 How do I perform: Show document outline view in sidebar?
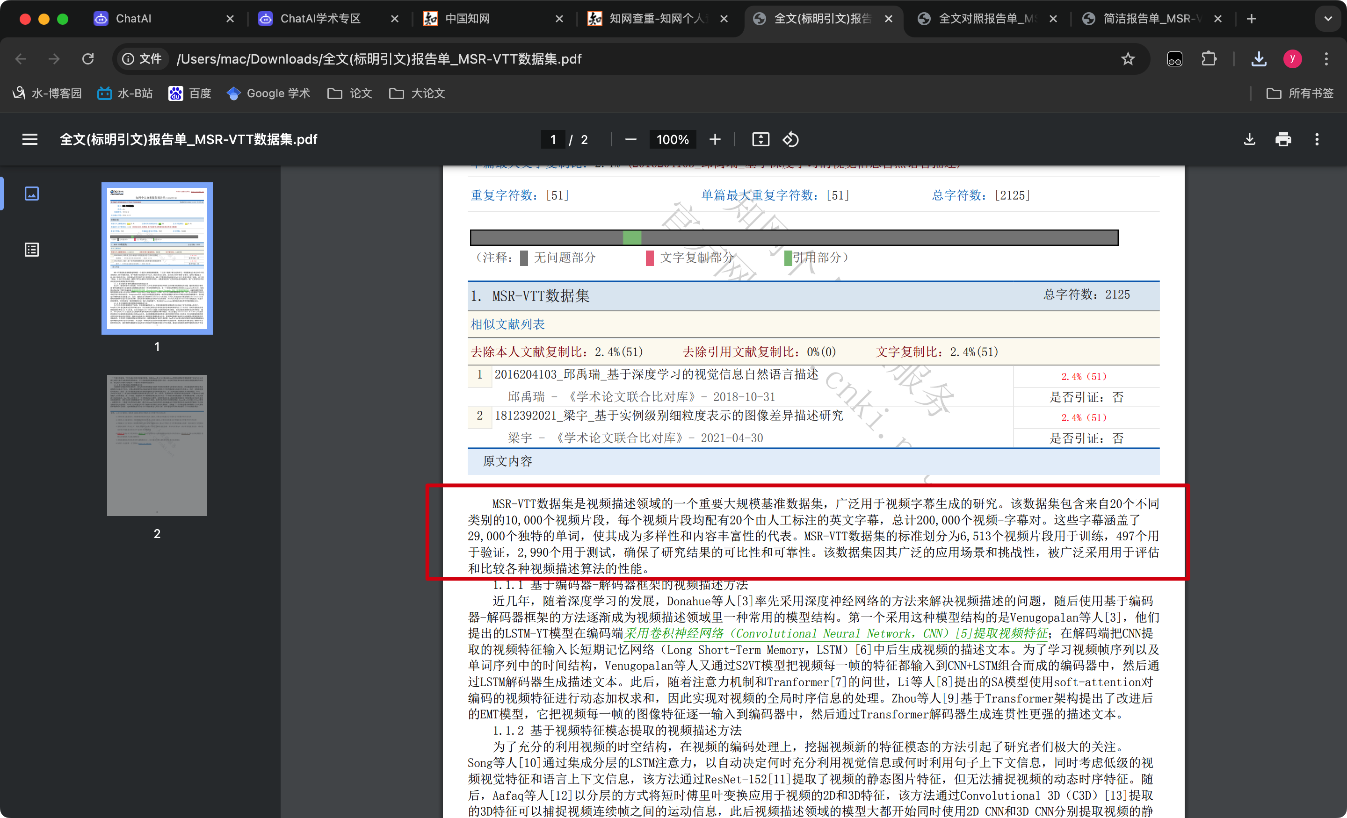[32, 250]
